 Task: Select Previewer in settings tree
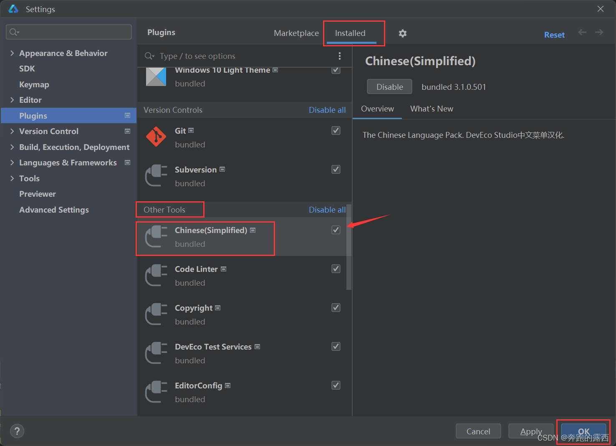point(38,194)
